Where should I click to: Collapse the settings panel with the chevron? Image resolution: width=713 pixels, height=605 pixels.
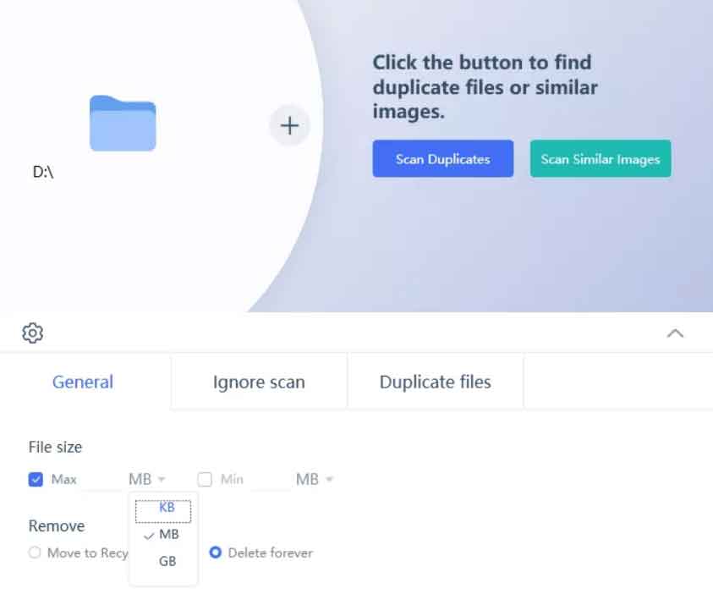click(675, 333)
